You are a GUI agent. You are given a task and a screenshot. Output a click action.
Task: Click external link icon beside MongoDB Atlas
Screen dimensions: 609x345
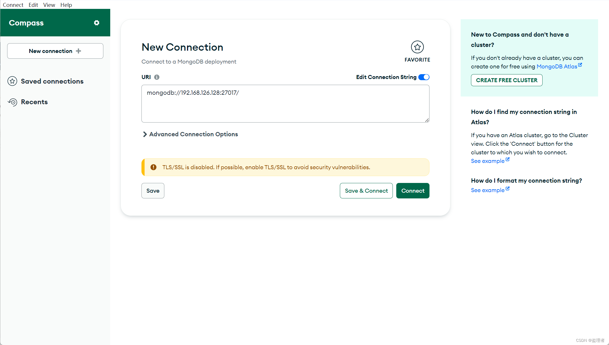pos(580,65)
